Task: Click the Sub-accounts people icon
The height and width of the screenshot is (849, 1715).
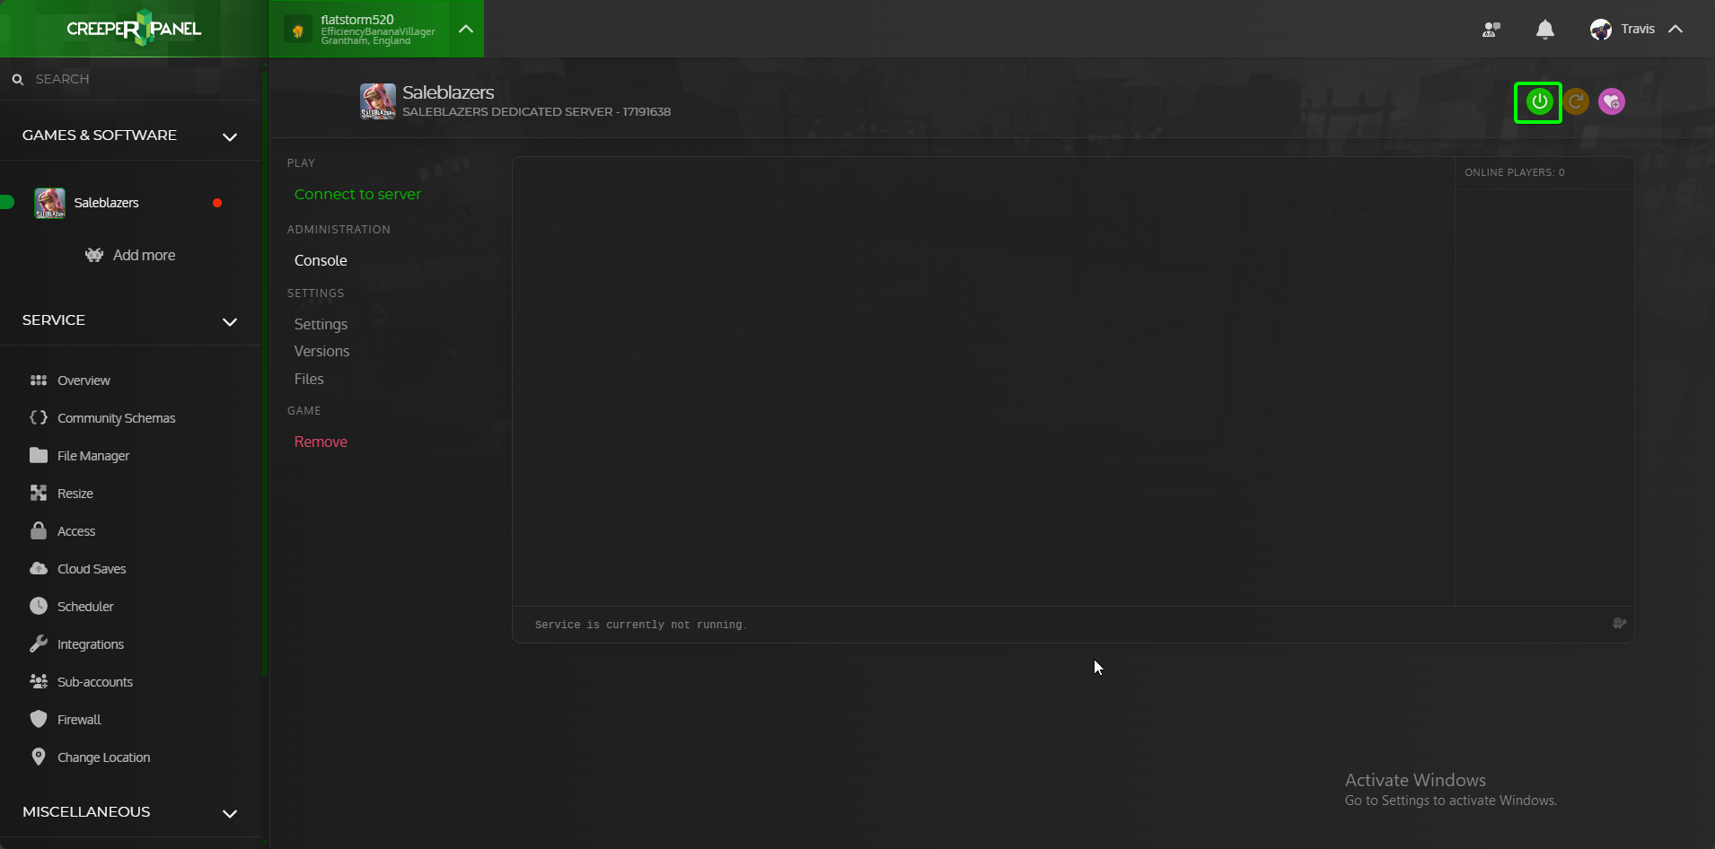Action: (39, 681)
